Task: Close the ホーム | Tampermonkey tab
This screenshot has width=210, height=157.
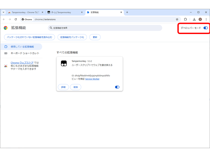Action: (82, 12)
